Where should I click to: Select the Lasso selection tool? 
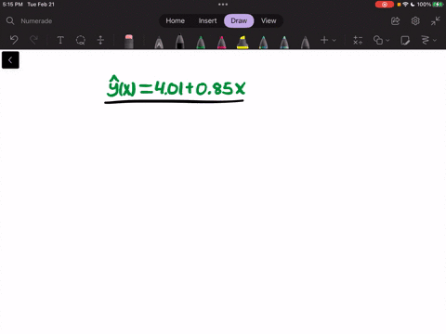[x=81, y=40]
